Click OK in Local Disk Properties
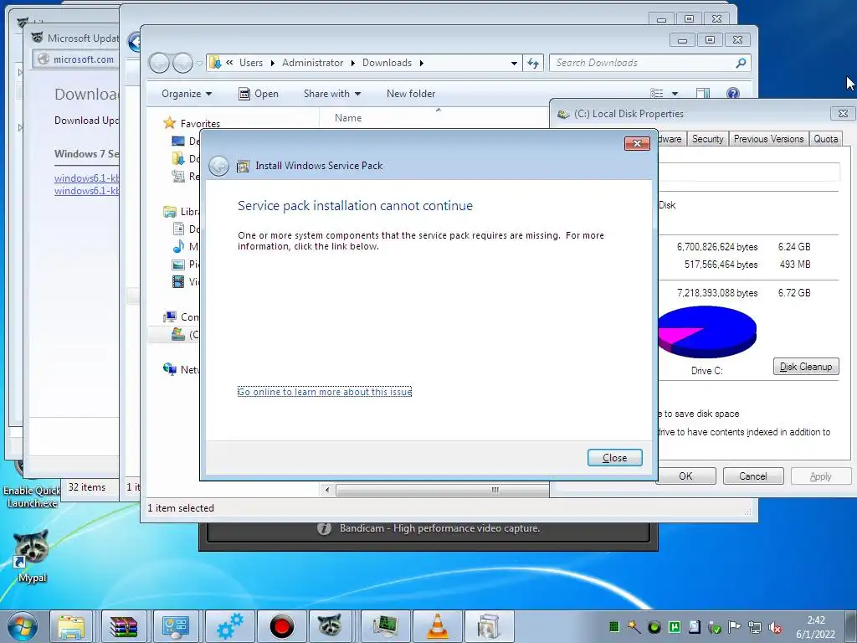The width and height of the screenshot is (857, 643). point(686,476)
